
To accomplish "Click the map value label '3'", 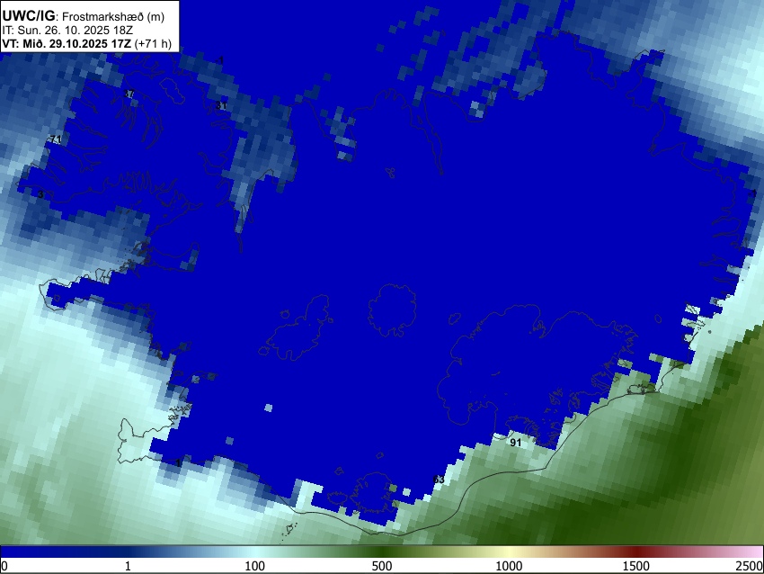I will pos(40,194).
